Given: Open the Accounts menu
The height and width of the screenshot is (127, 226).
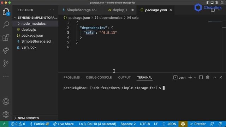Looking at the screenshot, I should 6,102.
